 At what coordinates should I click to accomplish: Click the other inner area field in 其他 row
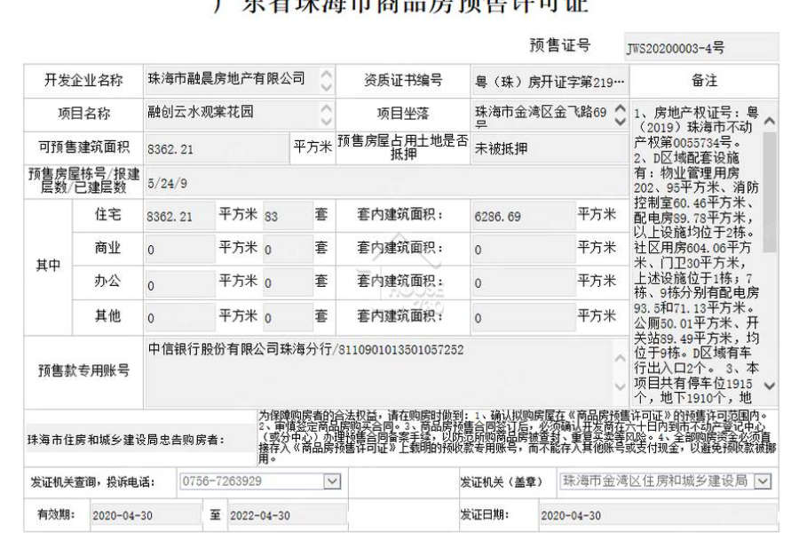point(524,318)
